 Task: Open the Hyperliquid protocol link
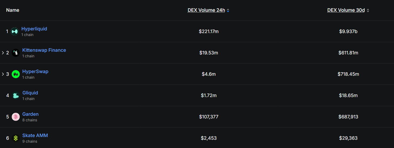coord(34,29)
